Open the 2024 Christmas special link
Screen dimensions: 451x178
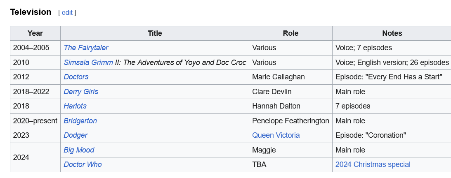click(x=373, y=164)
